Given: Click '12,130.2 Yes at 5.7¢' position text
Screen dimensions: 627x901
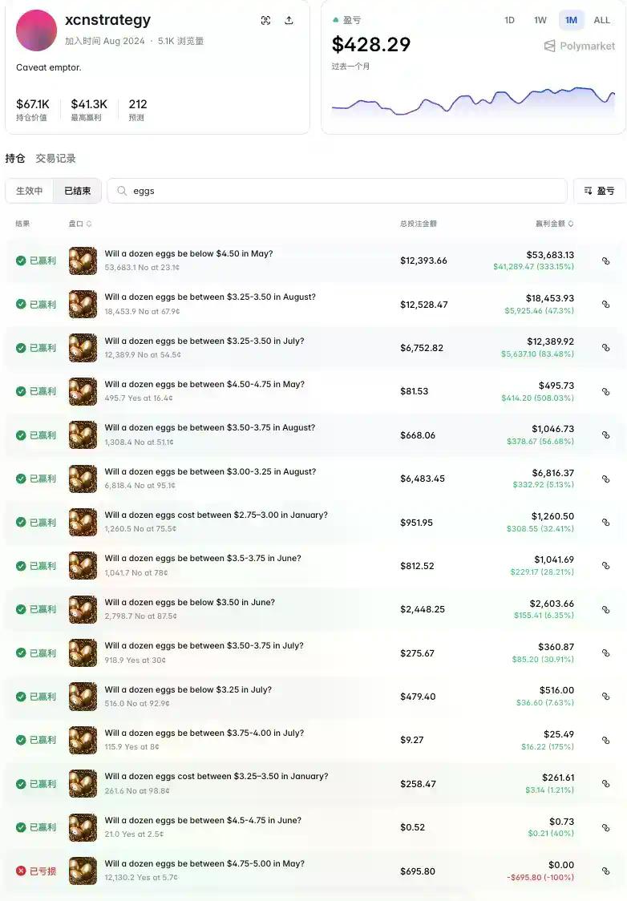Looking at the screenshot, I should [141, 878].
